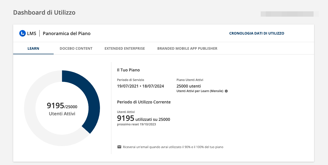Click the Utenti Attivi per Learn (Mensile) label
The height and width of the screenshot is (165, 328).
[x=200, y=91]
